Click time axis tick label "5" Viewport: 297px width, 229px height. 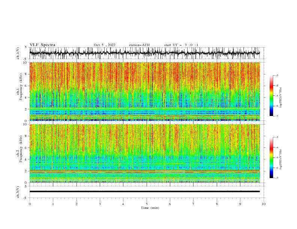click(147, 204)
